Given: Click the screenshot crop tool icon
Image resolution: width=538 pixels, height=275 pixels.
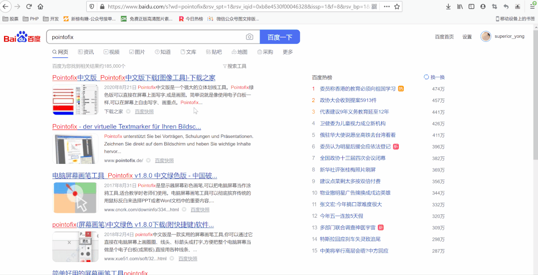Looking at the screenshot, I should click(x=495, y=6).
